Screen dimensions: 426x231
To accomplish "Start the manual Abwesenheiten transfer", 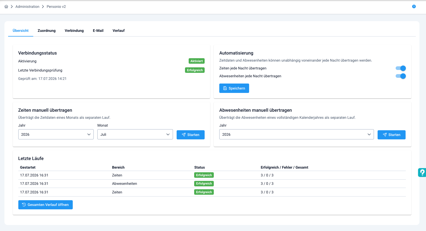I will click(391, 135).
